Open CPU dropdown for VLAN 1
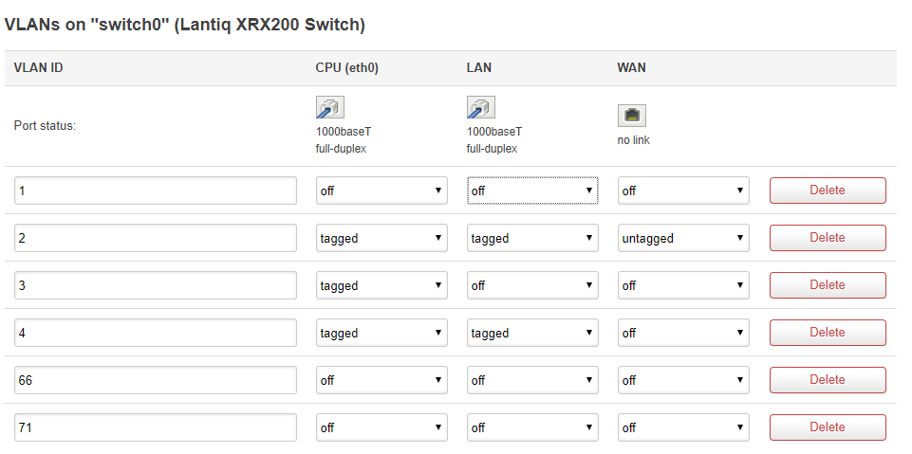 (x=382, y=191)
